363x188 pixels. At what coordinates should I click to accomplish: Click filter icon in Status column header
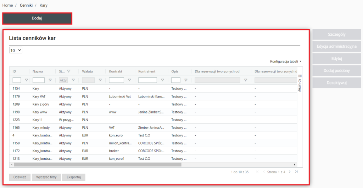(x=69, y=71)
